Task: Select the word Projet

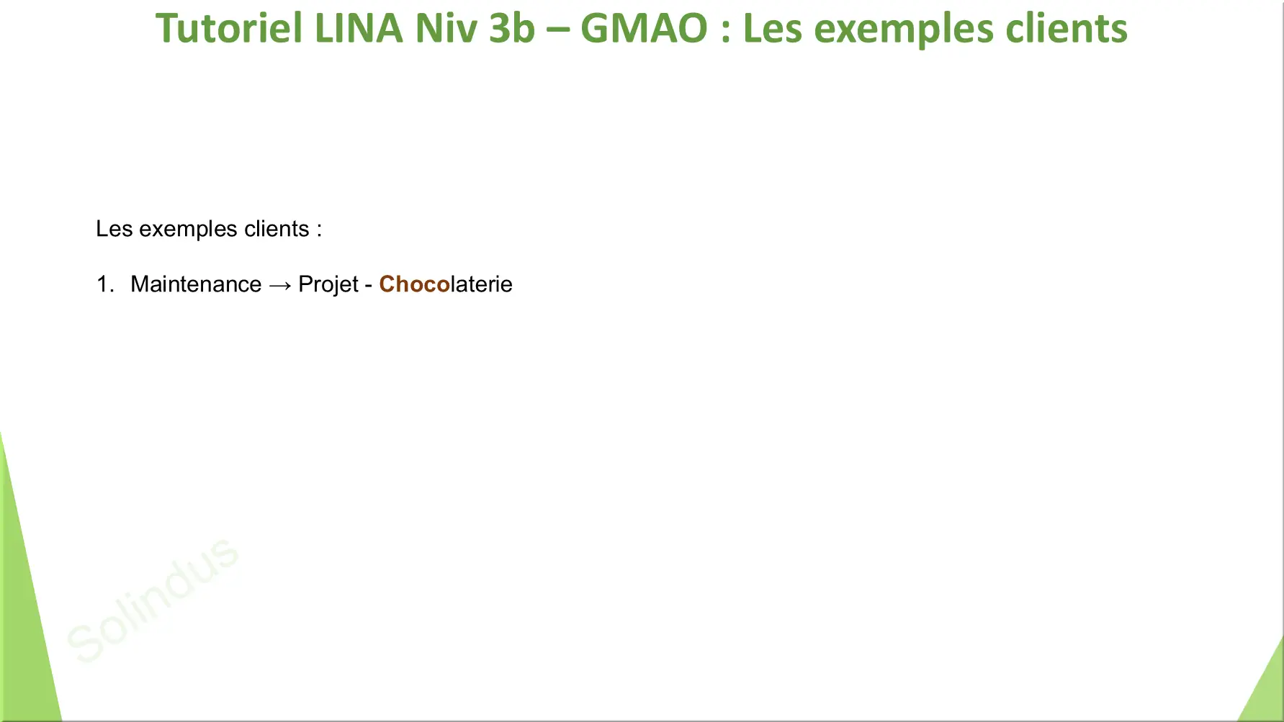Action: click(328, 285)
